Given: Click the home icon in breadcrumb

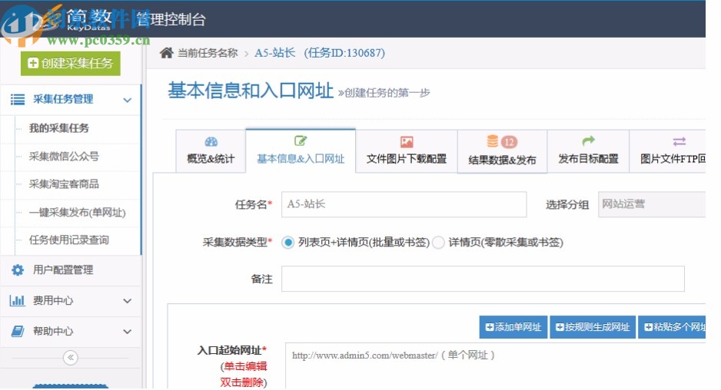Looking at the screenshot, I should [x=166, y=53].
